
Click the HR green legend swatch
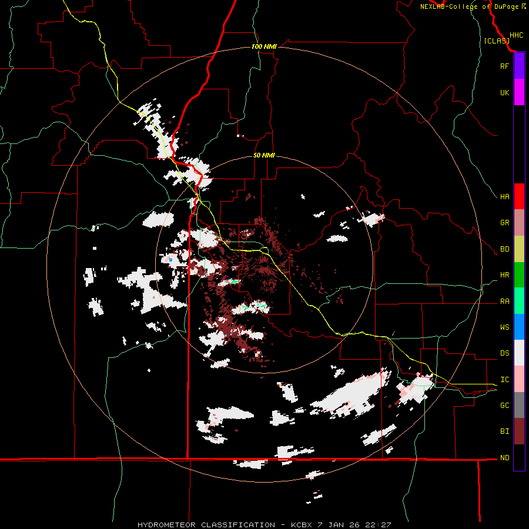point(519,274)
